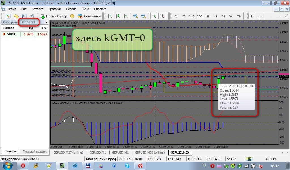Click the Бид column header

pyautogui.click(x=27, y=28)
